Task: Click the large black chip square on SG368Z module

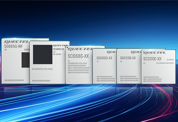Action: click(43, 55)
